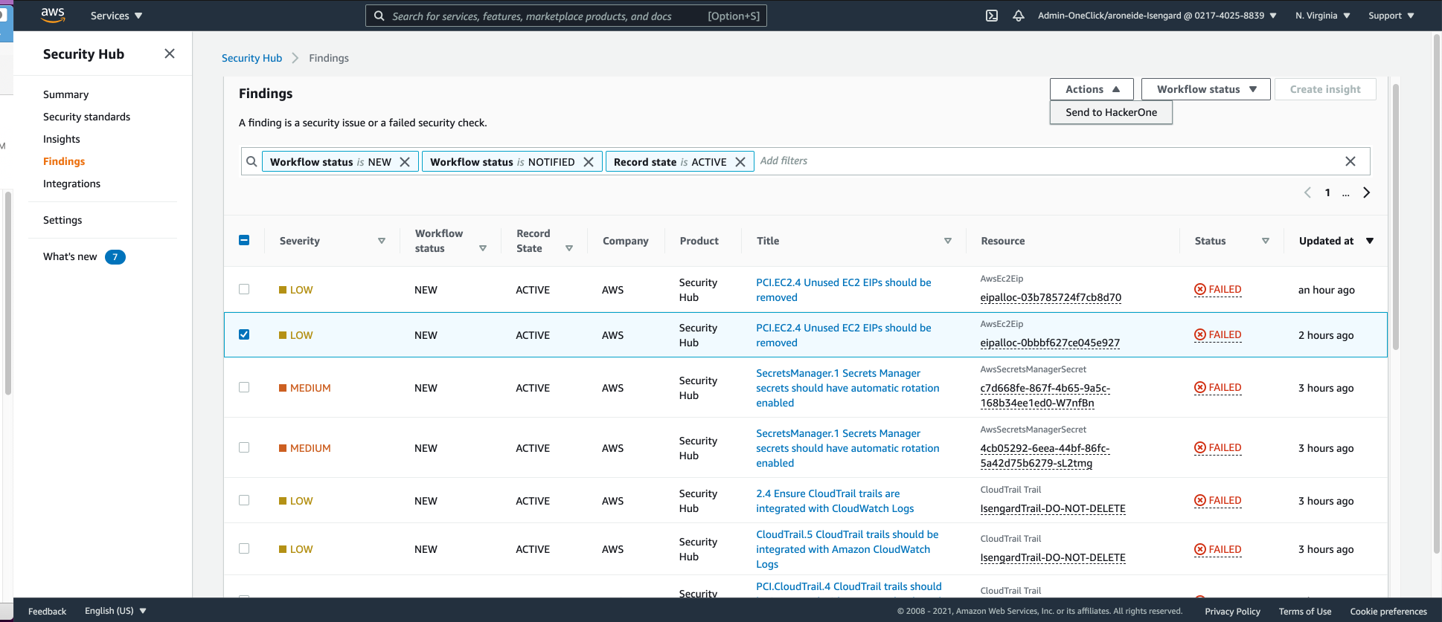Remove the Workflow status NEW filter

pos(405,162)
